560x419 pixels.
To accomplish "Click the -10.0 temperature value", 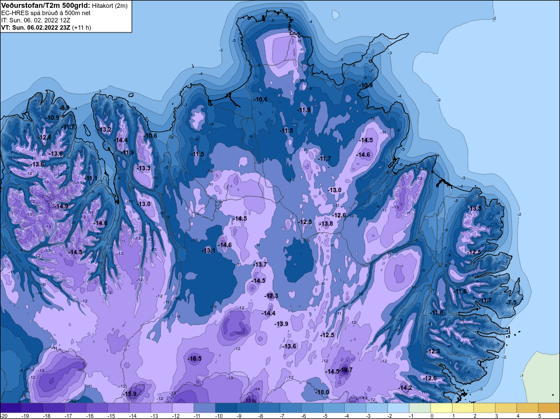I will [x=322, y=392].
